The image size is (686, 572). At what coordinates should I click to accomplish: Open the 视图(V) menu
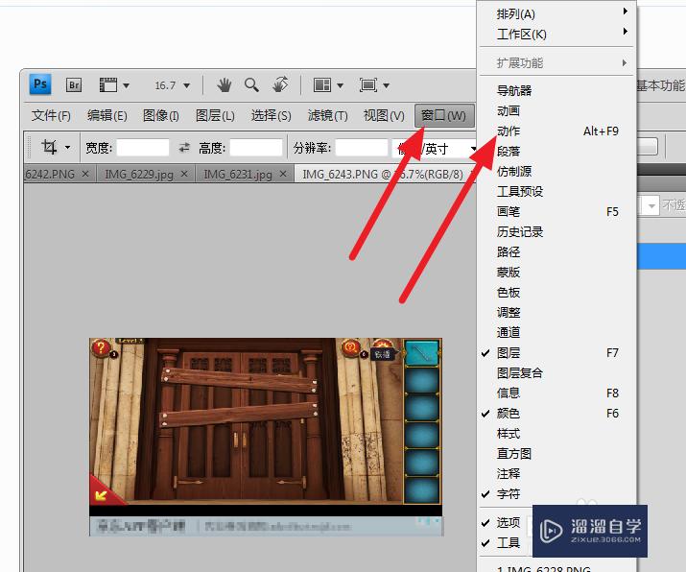[x=384, y=115]
